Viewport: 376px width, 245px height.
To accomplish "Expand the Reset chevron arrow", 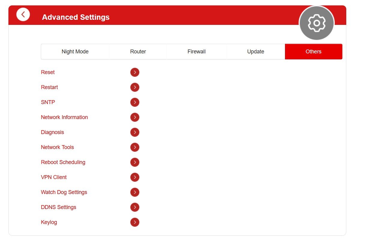I will [x=135, y=72].
